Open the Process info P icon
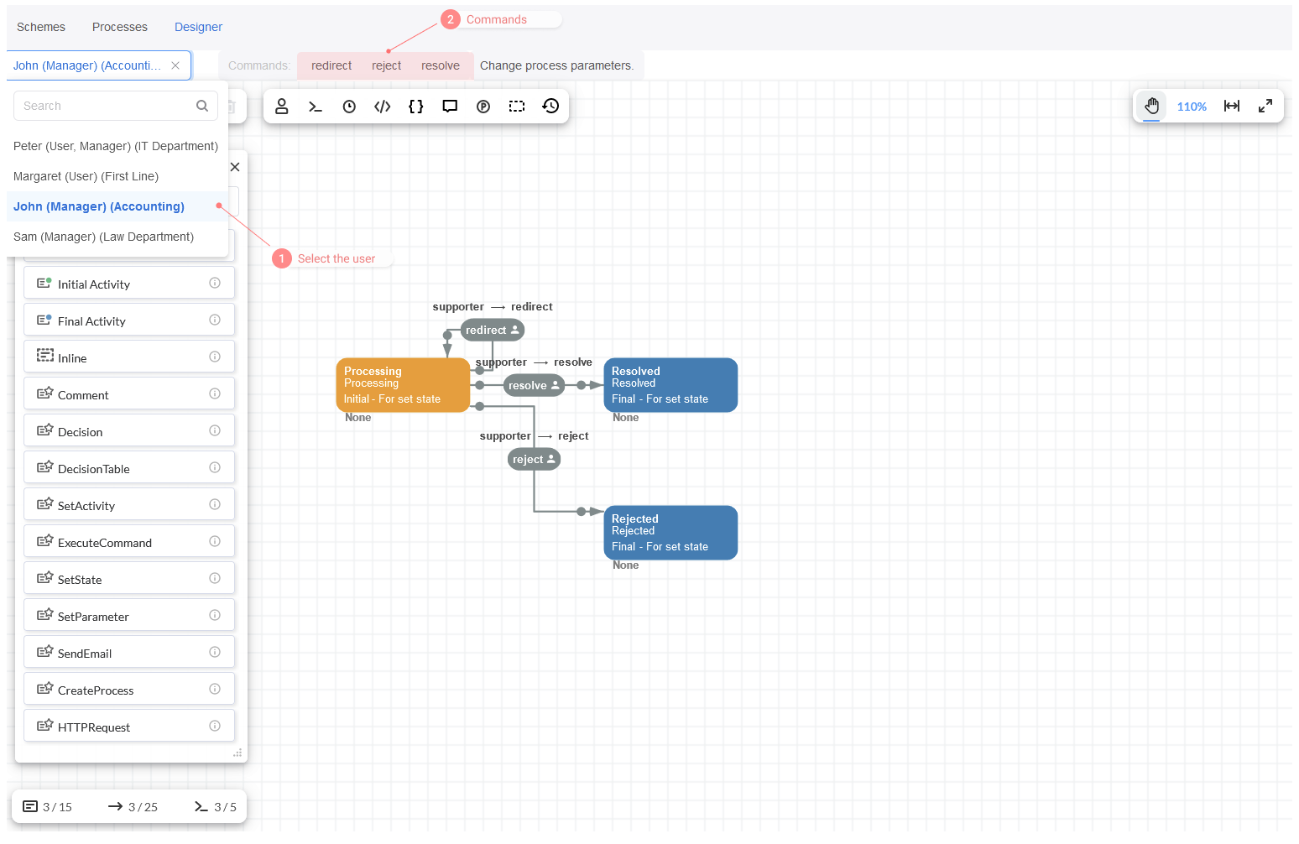1299x844 pixels. pos(483,107)
